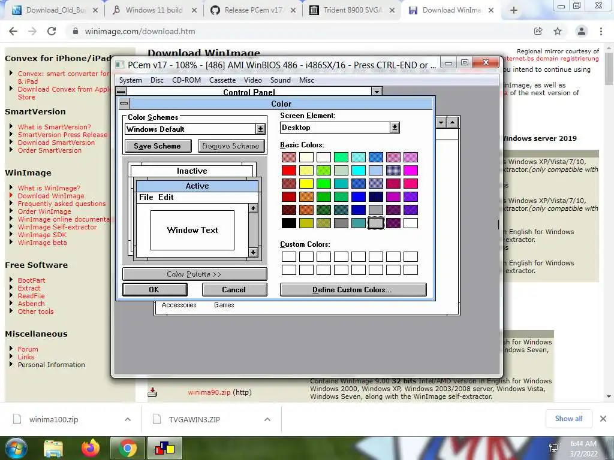Image resolution: width=614 pixels, height=460 pixels.
Task: Close the Windows 11 build tab
Action: [x=194, y=11]
